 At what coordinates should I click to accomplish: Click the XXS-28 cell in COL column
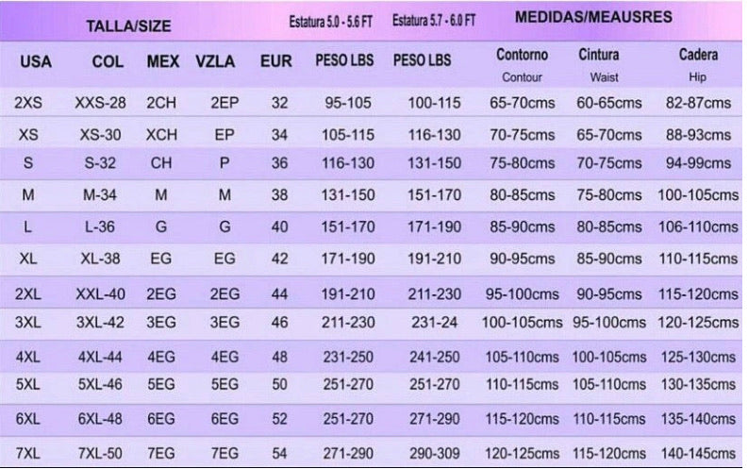tap(101, 102)
